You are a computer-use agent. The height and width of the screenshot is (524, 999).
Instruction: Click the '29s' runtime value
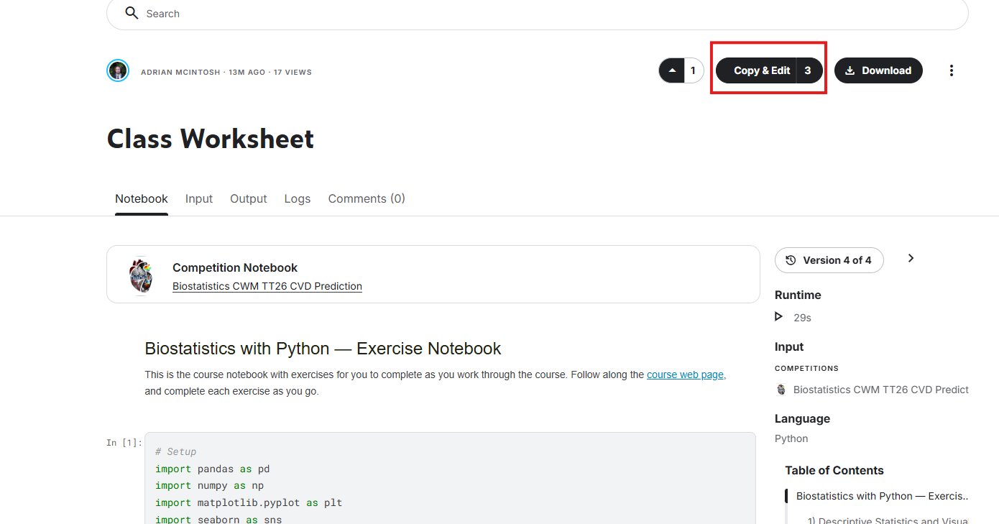[x=802, y=317]
